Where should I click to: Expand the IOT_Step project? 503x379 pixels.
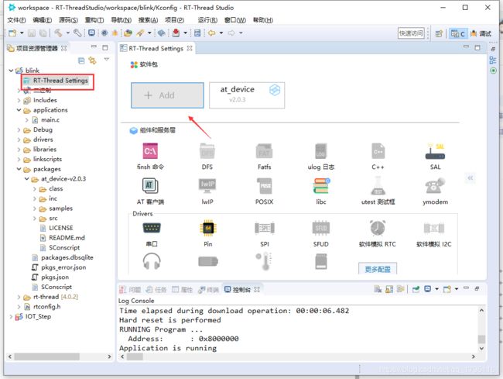pyautogui.click(x=11, y=317)
